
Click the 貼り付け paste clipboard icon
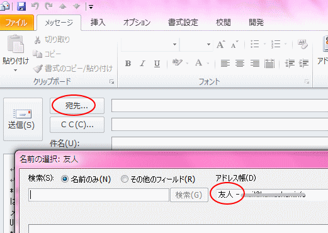pyautogui.click(x=16, y=43)
